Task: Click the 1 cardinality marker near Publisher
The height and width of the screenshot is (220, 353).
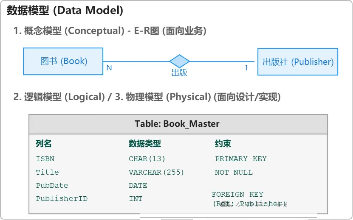Action: click(x=246, y=67)
